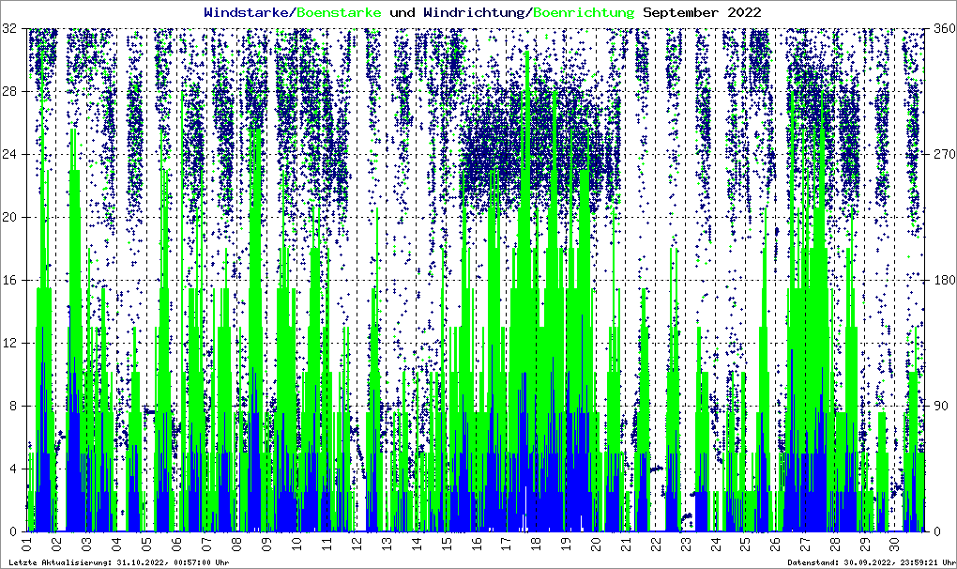Select day 18 on the date axis
The width and height of the screenshot is (957, 569).
tap(536, 544)
